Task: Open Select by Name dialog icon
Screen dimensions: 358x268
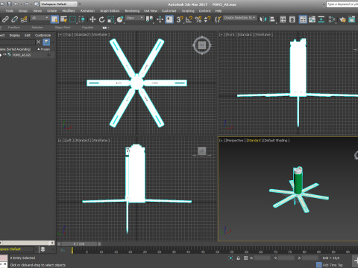Action: [x=63, y=19]
